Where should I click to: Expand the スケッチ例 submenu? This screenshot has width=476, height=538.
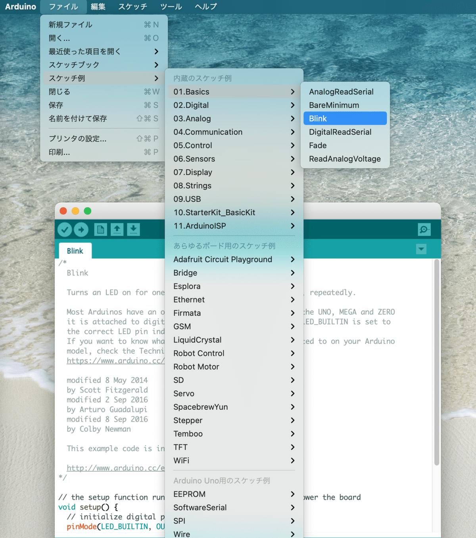[x=104, y=78]
